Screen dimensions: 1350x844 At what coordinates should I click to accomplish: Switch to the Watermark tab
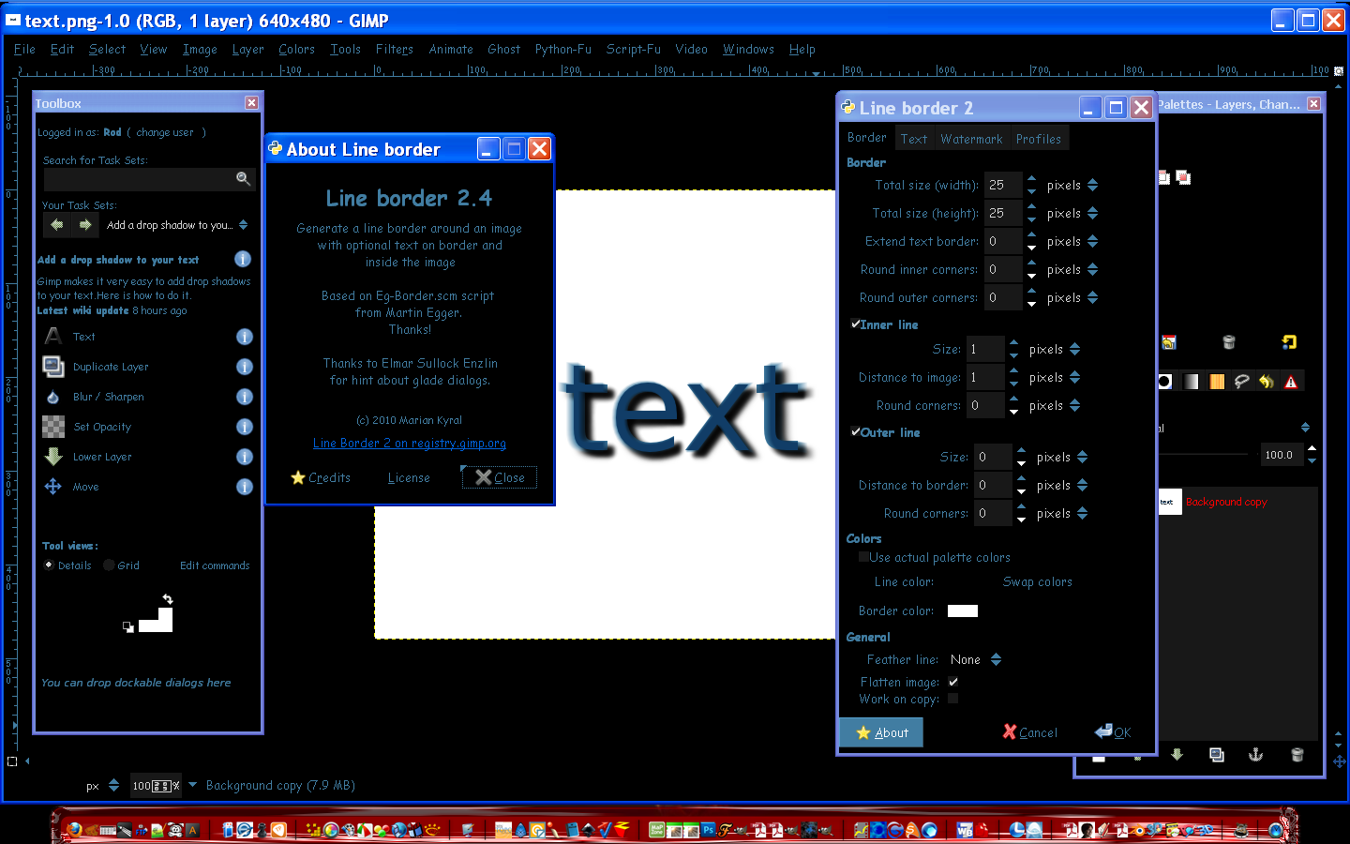click(971, 139)
